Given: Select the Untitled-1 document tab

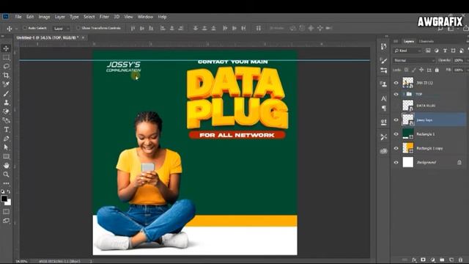Looking at the screenshot, I should pyautogui.click(x=48, y=37).
